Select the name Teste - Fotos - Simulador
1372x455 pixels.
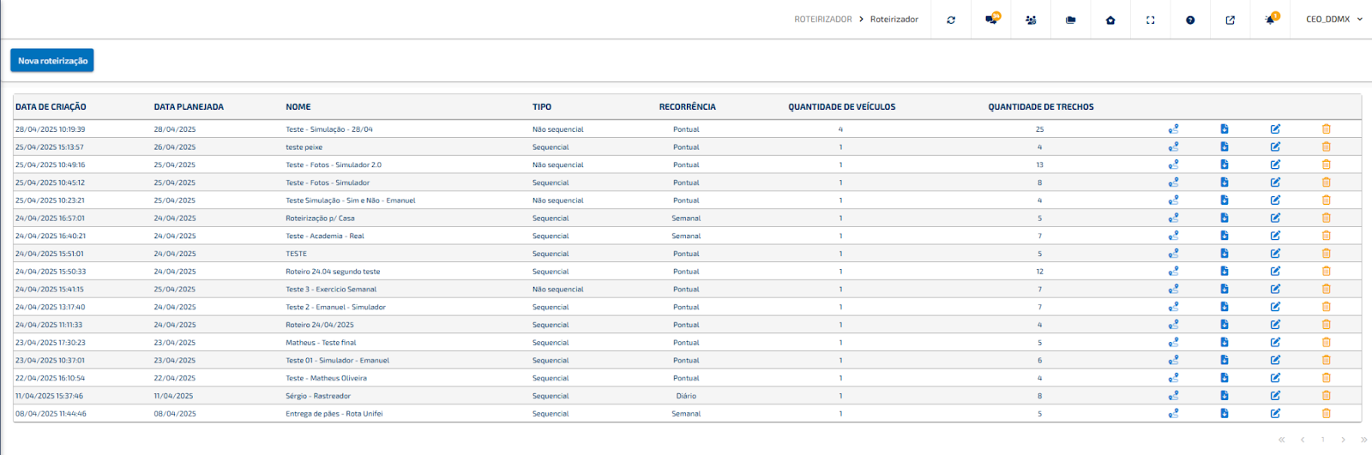pyautogui.click(x=328, y=183)
